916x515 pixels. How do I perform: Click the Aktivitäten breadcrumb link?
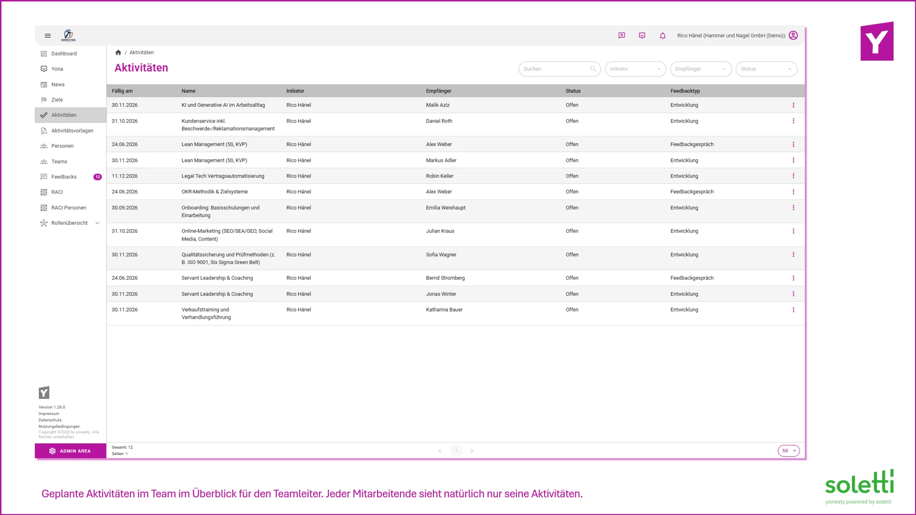pyautogui.click(x=141, y=53)
